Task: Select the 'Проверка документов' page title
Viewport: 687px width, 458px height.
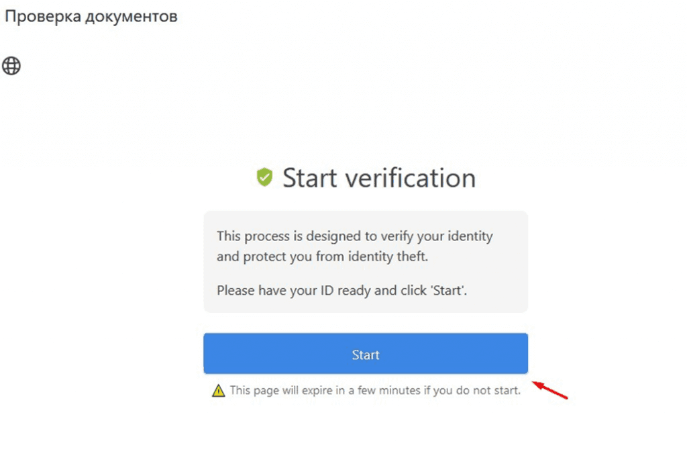Action: (91, 16)
